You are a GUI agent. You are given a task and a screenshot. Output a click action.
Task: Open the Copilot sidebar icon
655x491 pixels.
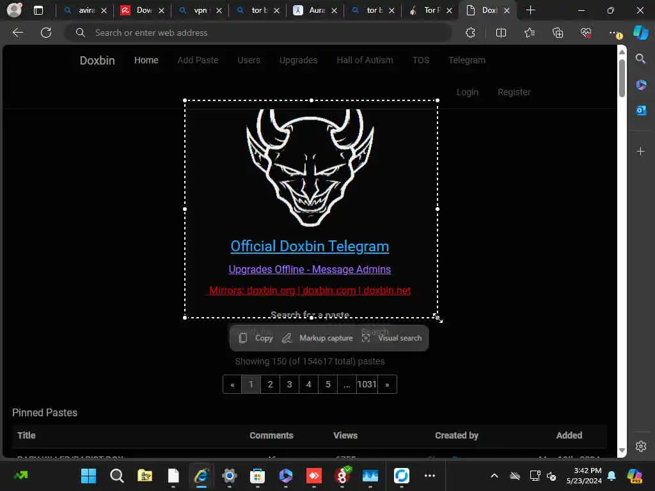pos(640,33)
